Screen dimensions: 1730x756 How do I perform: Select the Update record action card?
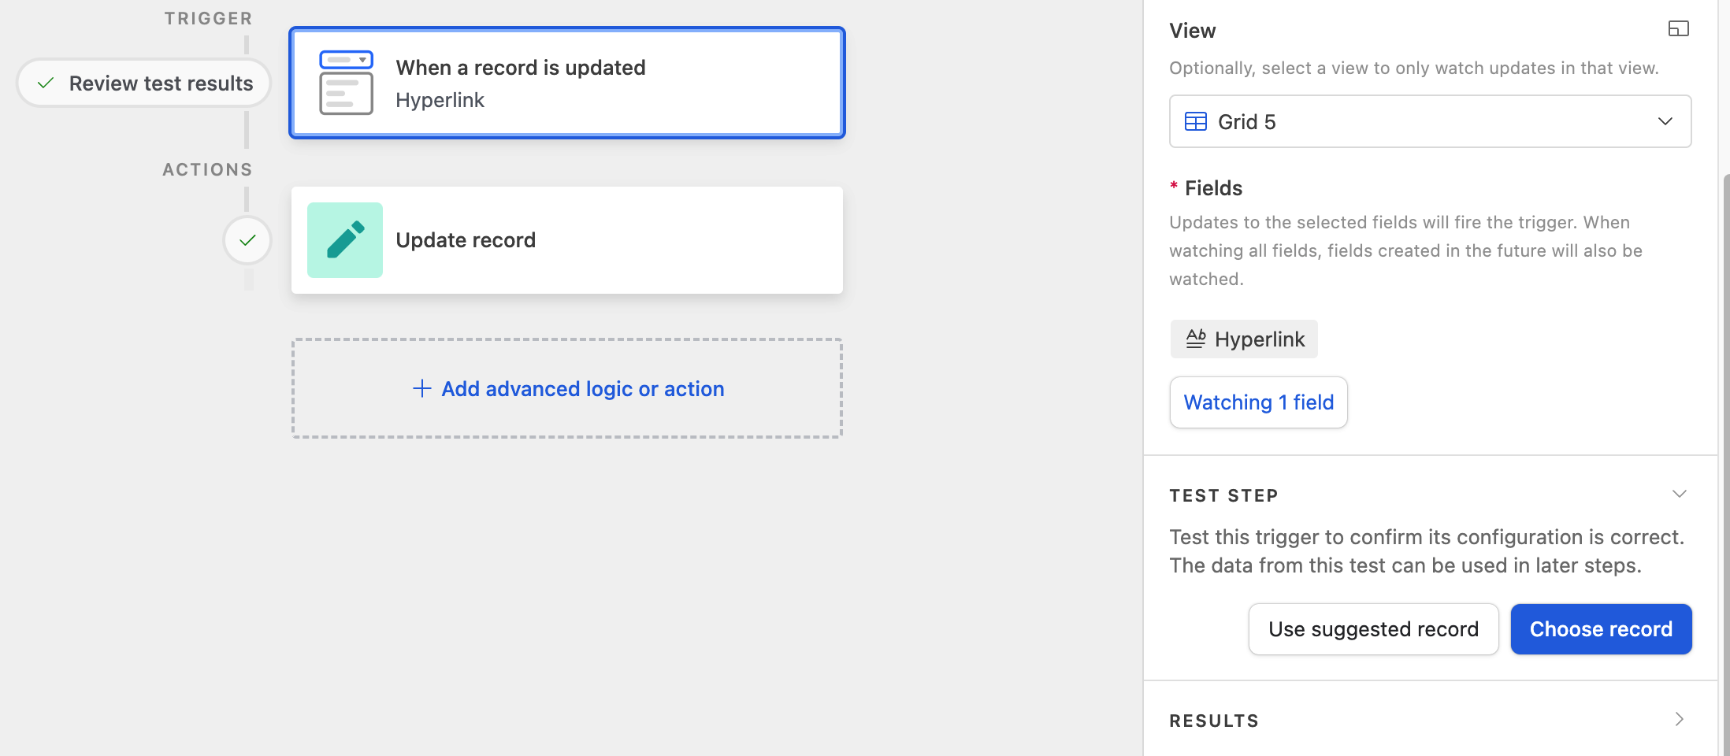click(x=567, y=240)
